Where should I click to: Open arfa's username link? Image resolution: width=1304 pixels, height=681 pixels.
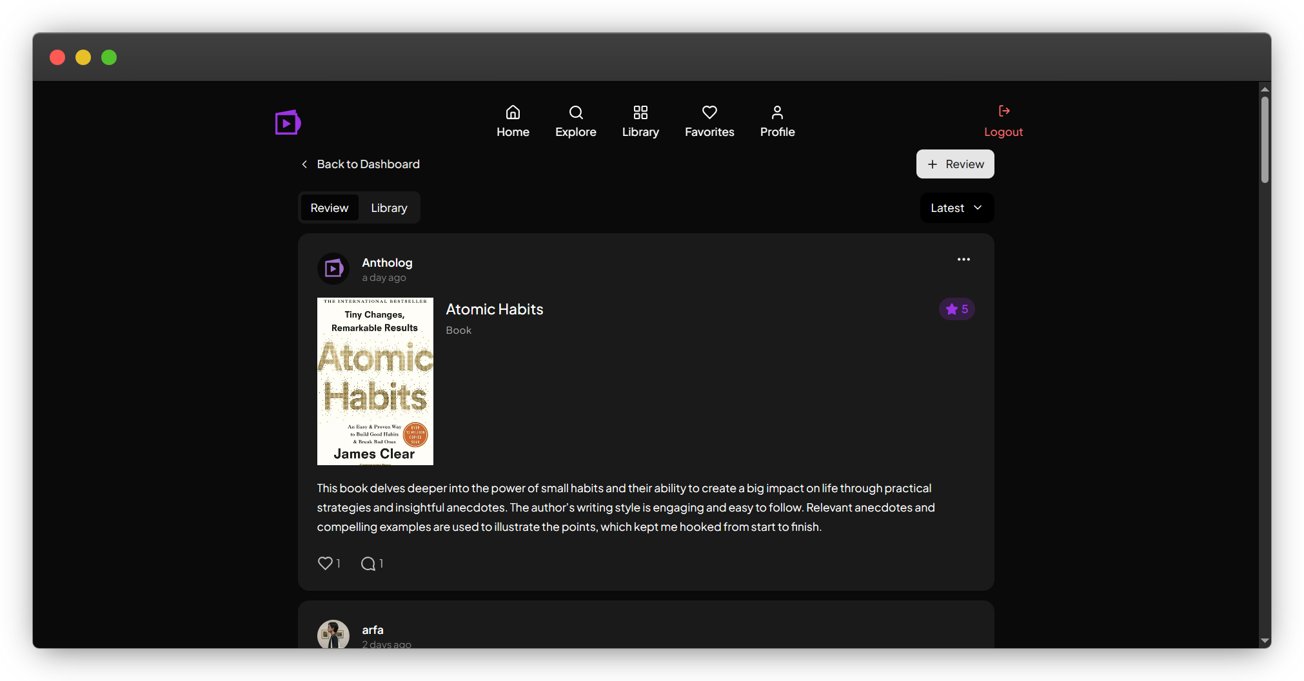point(373,629)
